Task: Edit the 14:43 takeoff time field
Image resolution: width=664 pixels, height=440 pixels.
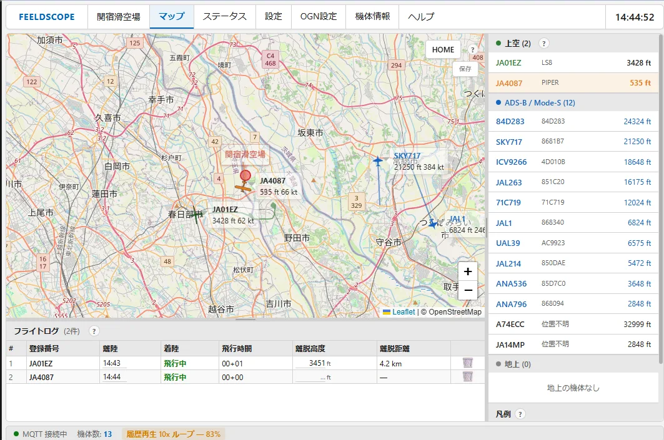Action: click(x=114, y=363)
